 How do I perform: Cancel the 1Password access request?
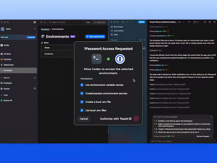(x=84, y=119)
